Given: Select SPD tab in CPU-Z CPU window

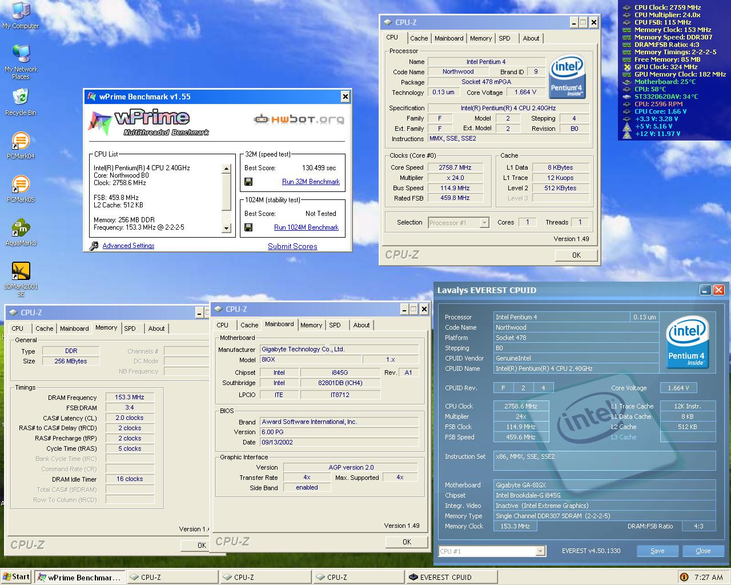Looking at the screenshot, I should point(504,38).
